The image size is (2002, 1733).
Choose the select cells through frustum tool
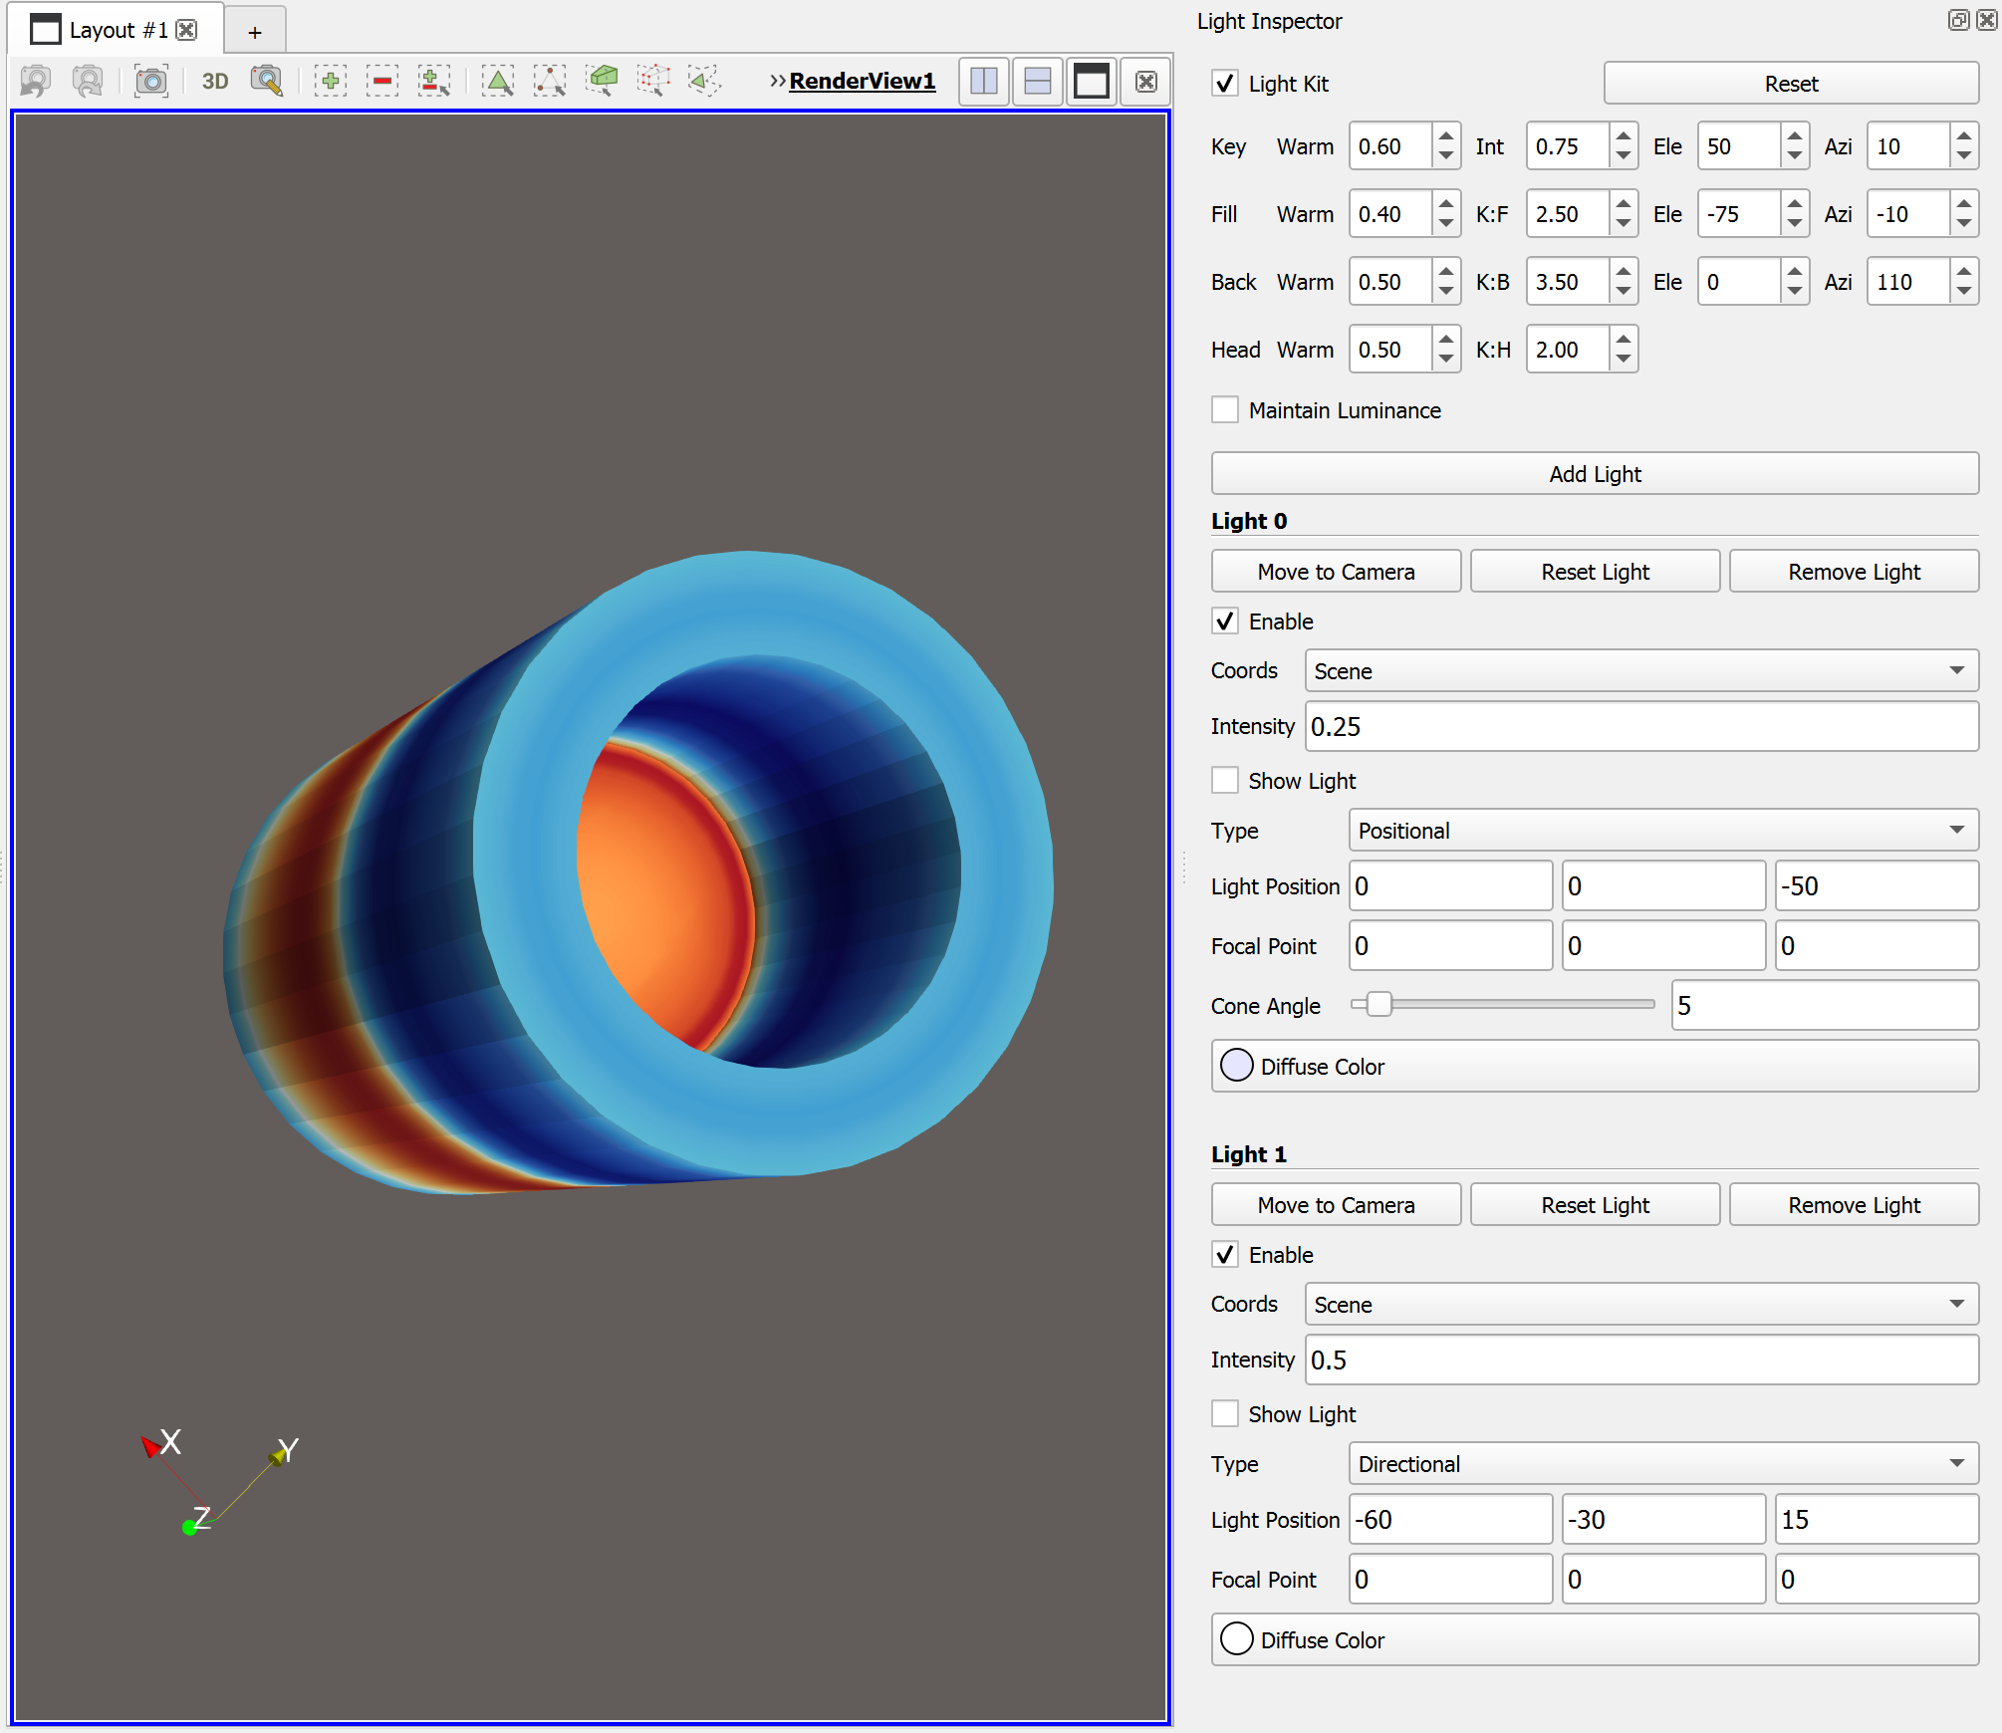tap(602, 81)
